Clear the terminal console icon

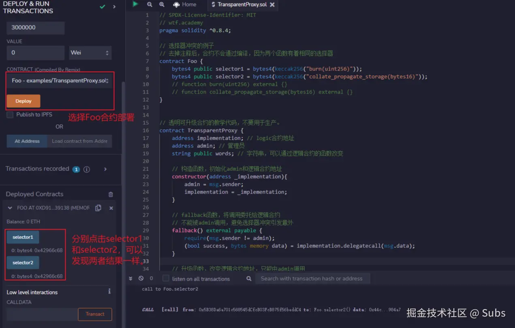[x=141, y=279]
